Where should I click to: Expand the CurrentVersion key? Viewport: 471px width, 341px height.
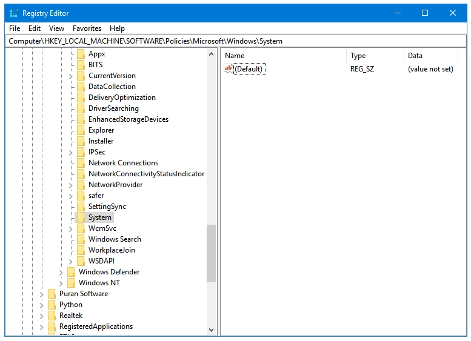[x=70, y=76]
